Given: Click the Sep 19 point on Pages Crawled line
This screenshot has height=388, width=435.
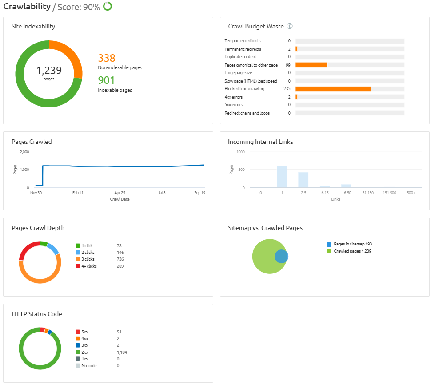Looking at the screenshot, I should [x=204, y=165].
